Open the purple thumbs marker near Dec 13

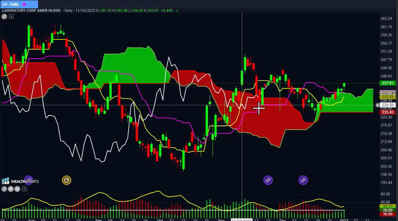(303, 180)
